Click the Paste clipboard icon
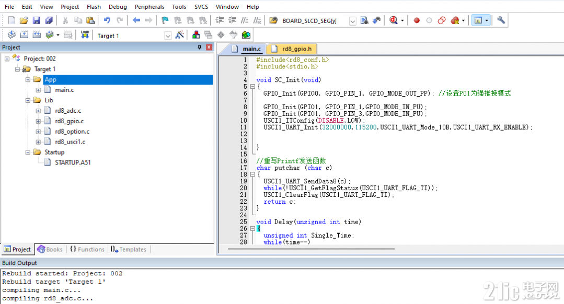 pyautogui.click(x=90, y=20)
